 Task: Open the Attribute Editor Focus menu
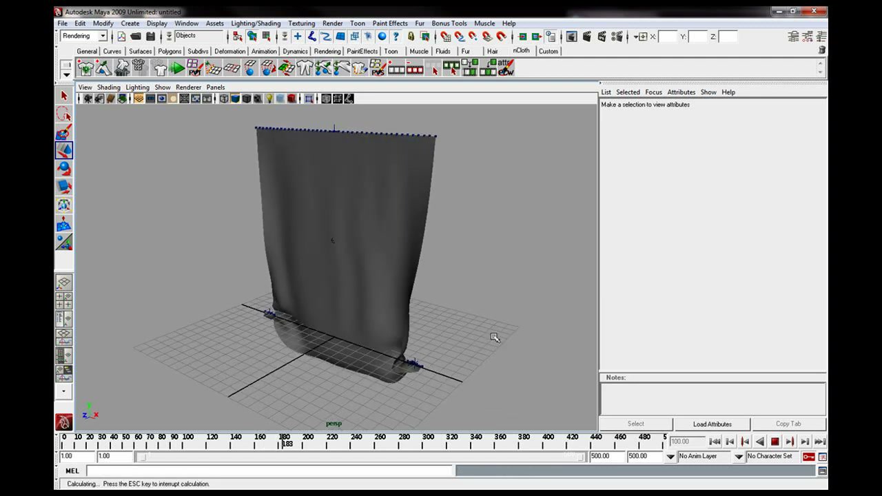pyautogui.click(x=653, y=92)
